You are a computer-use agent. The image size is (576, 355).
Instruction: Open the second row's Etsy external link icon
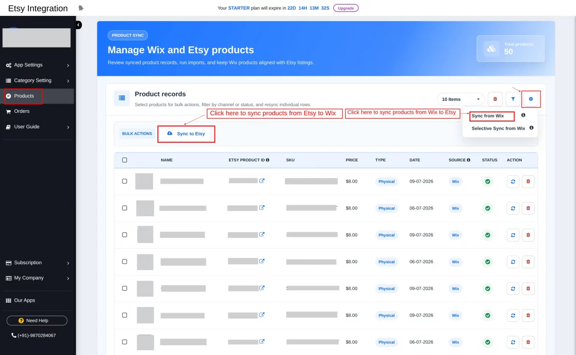point(262,208)
